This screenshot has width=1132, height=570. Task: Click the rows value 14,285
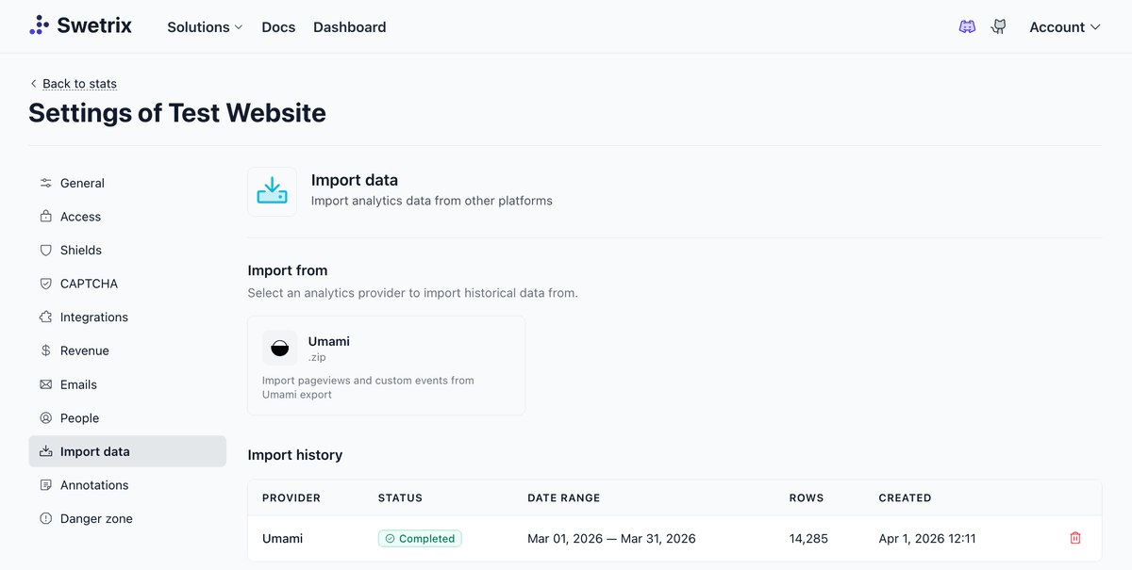(809, 539)
